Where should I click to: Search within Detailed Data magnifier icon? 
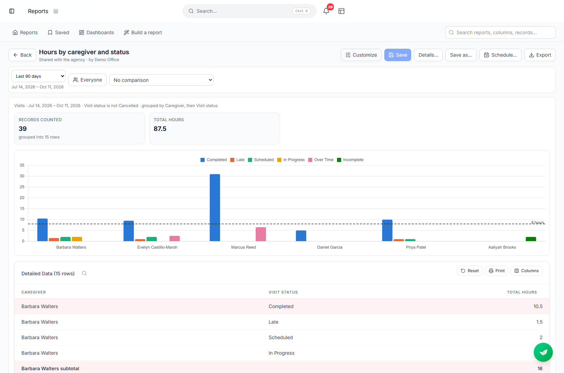(84, 273)
